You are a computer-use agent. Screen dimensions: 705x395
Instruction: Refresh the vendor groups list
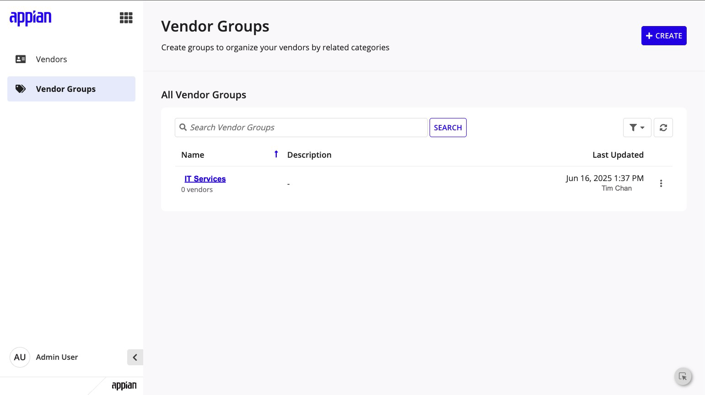(663, 128)
